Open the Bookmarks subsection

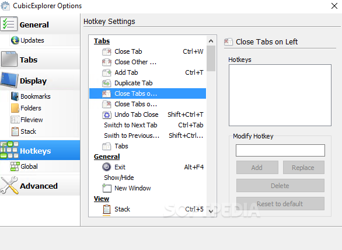pos(44,96)
